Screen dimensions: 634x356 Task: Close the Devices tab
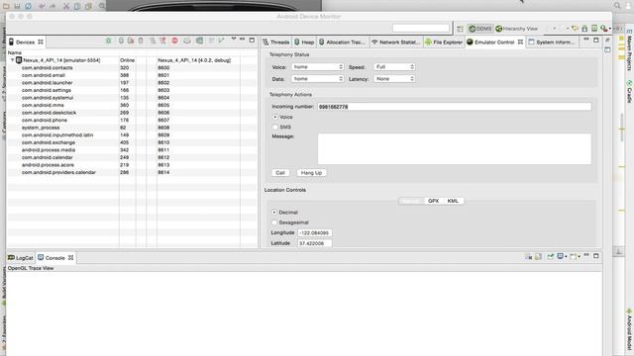click(x=41, y=42)
